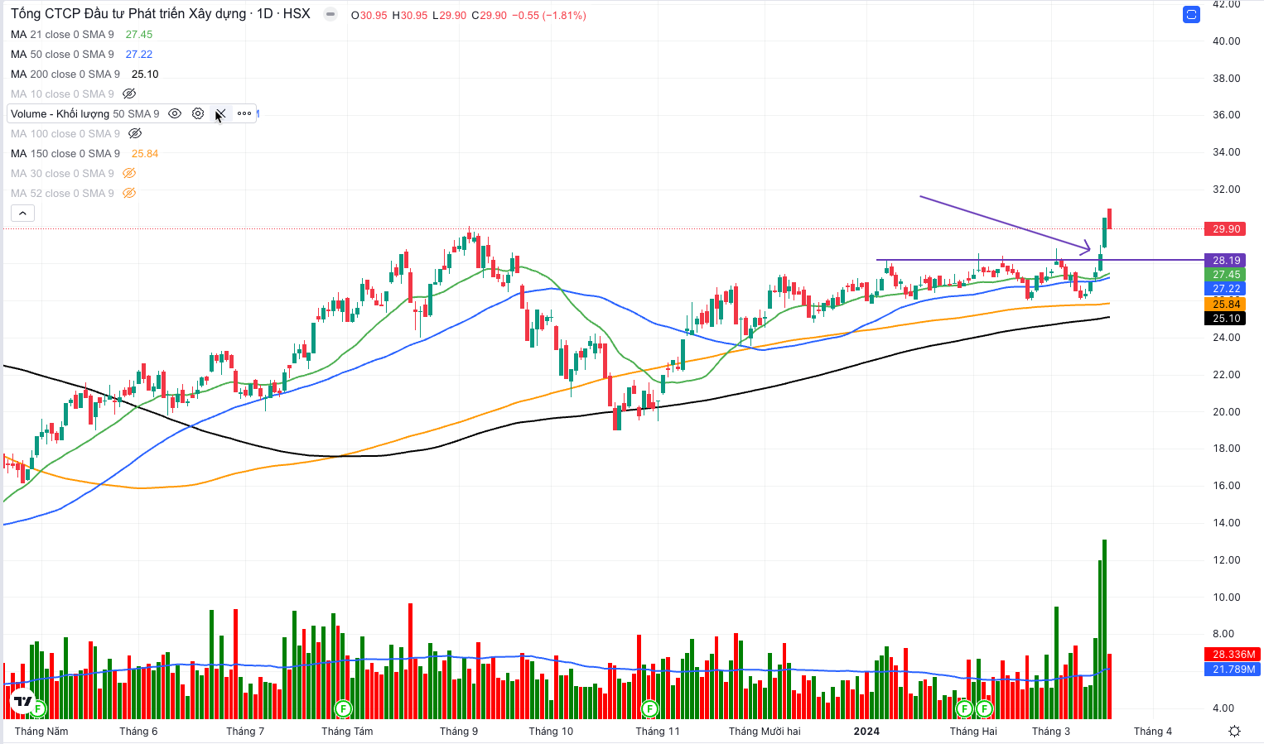This screenshot has height=744, width=1264.
Task: Click the market status pill beside HSX
Action: [330, 14]
